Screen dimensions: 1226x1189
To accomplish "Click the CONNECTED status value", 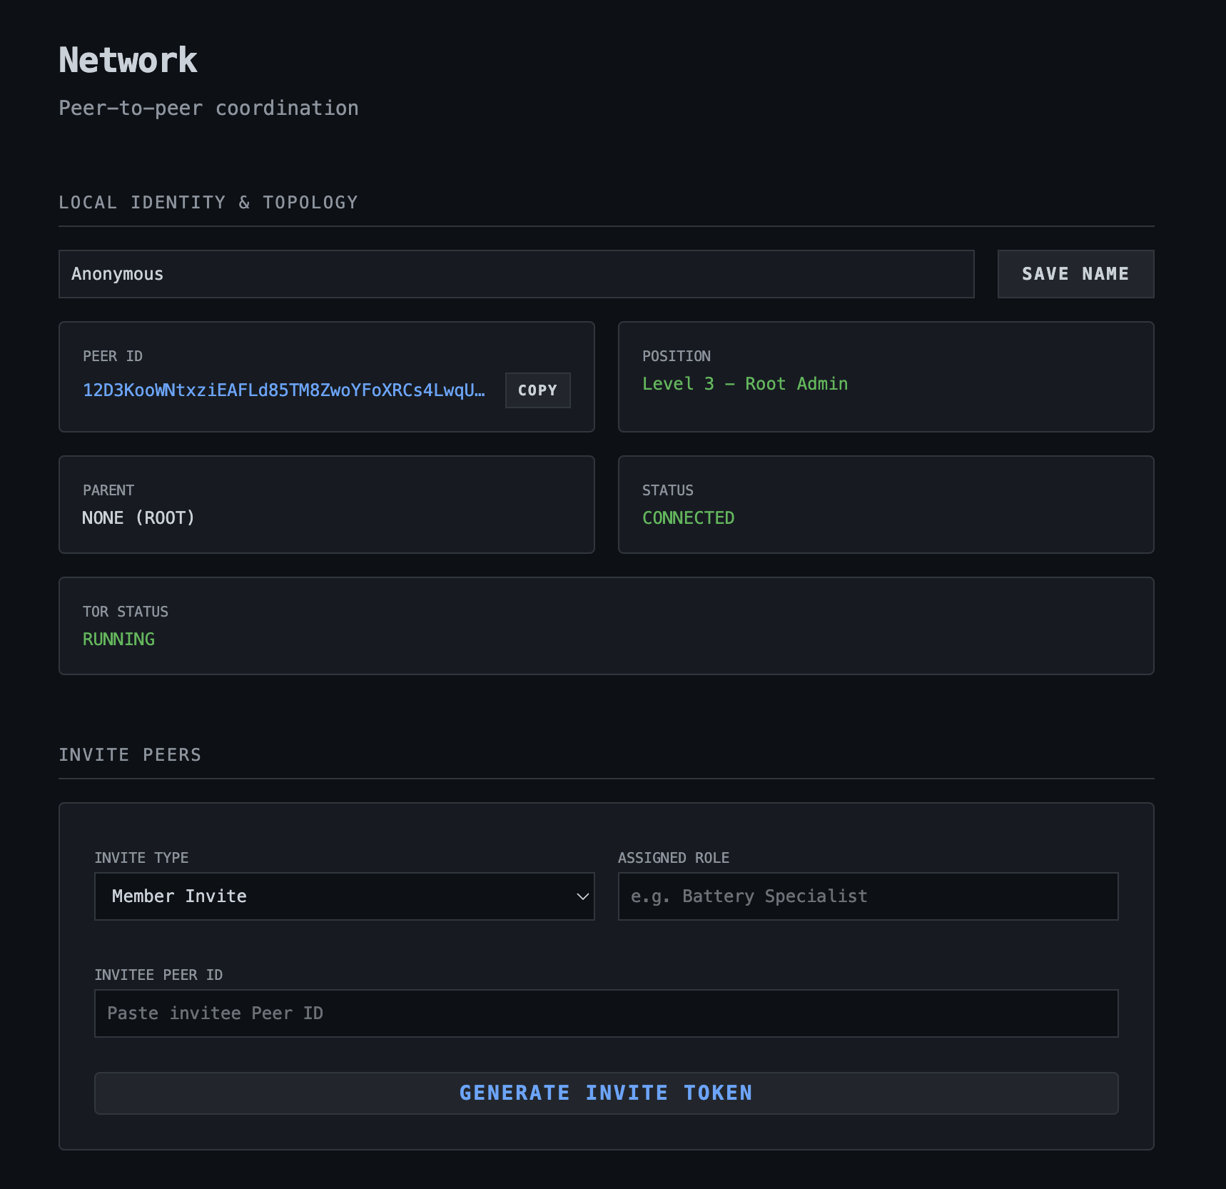I will (x=688, y=518).
